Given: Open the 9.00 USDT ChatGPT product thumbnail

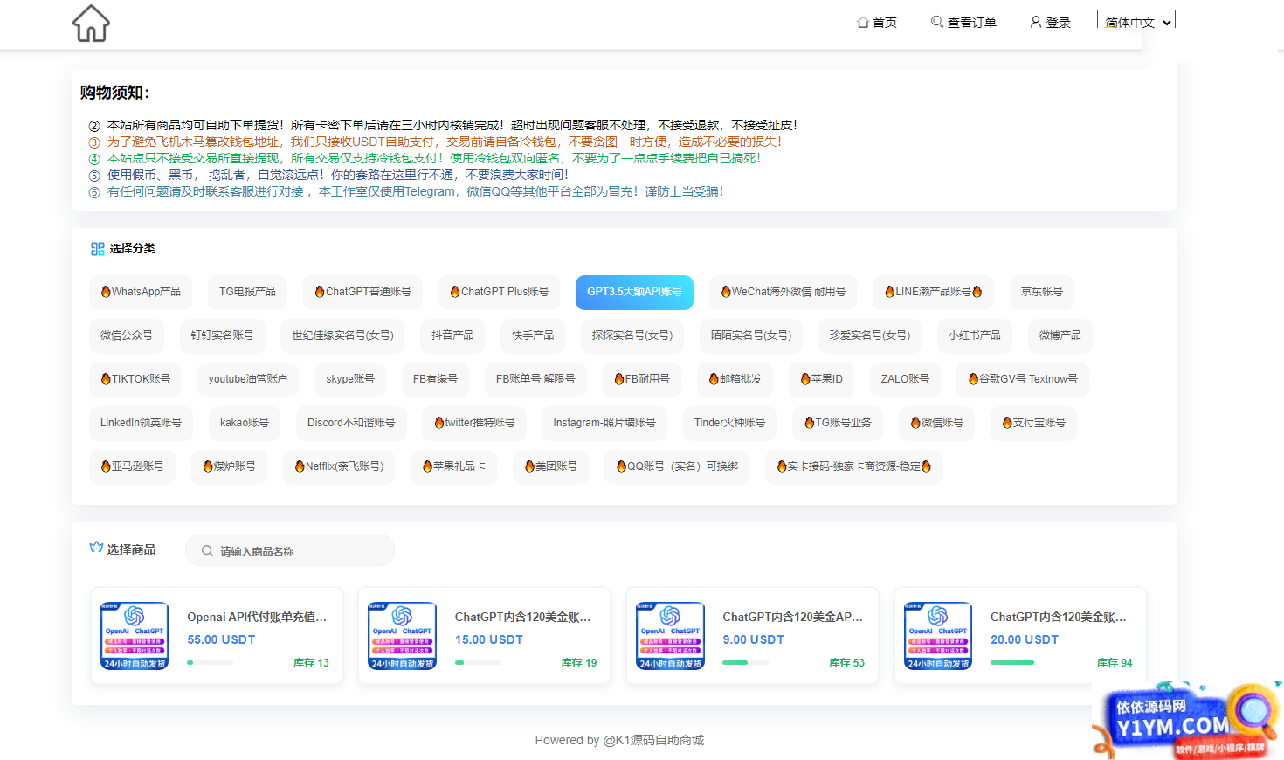Looking at the screenshot, I should (x=670, y=636).
